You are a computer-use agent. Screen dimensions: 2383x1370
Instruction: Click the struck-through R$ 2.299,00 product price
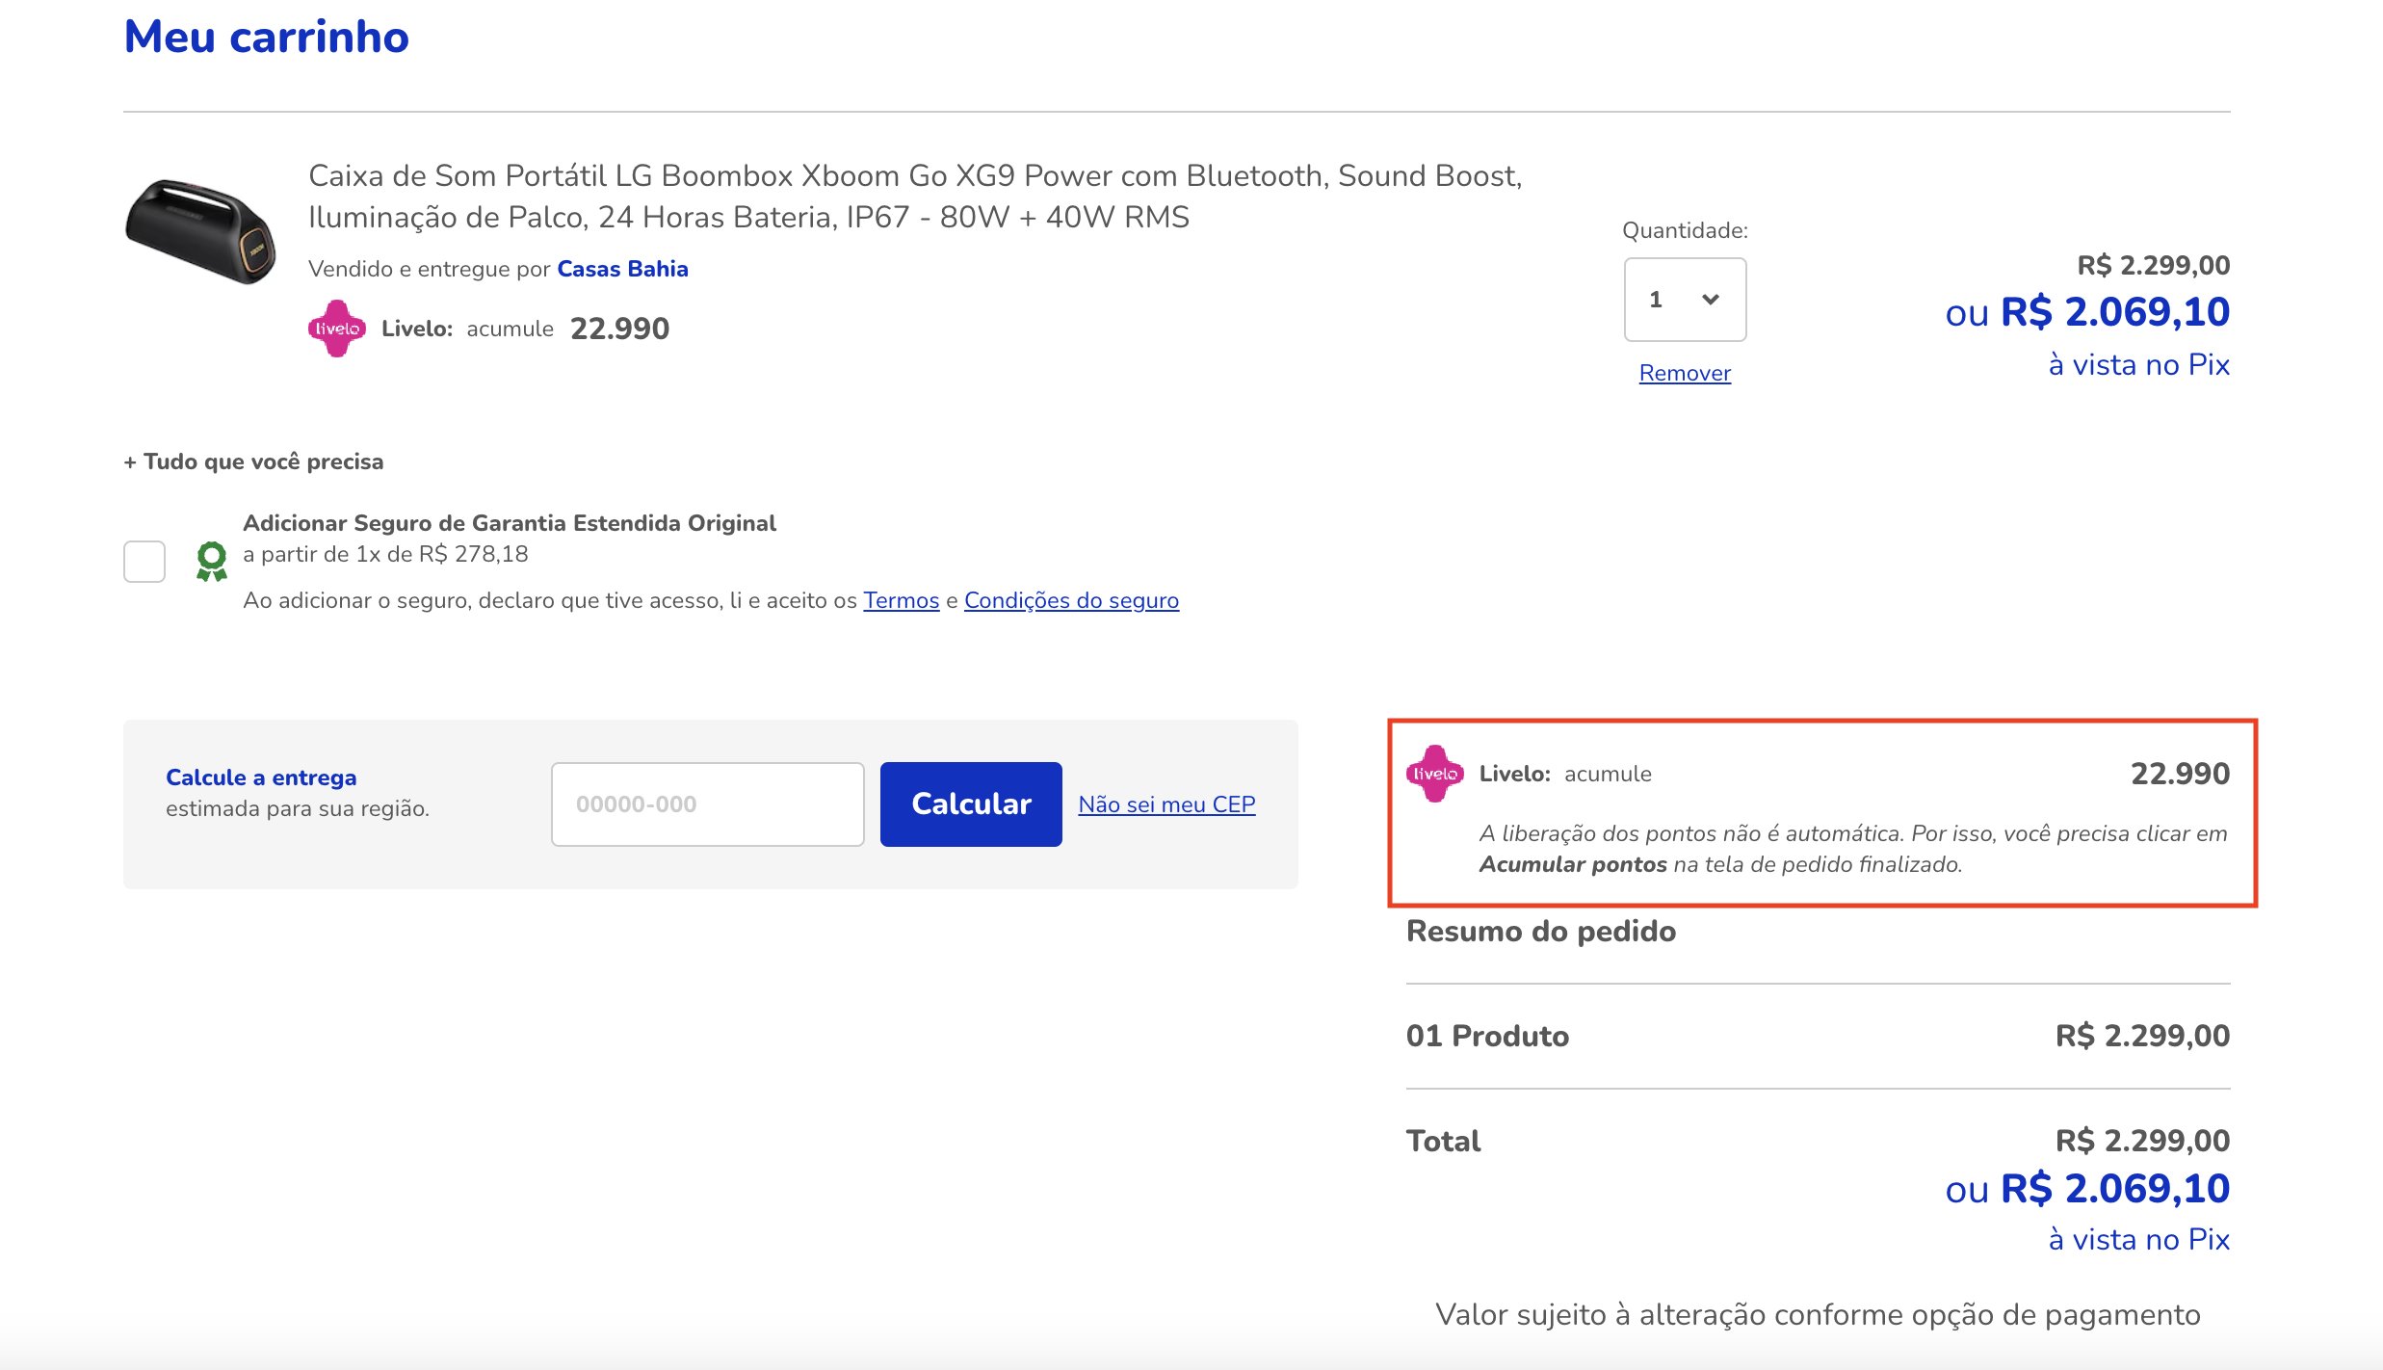coord(2154,266)
